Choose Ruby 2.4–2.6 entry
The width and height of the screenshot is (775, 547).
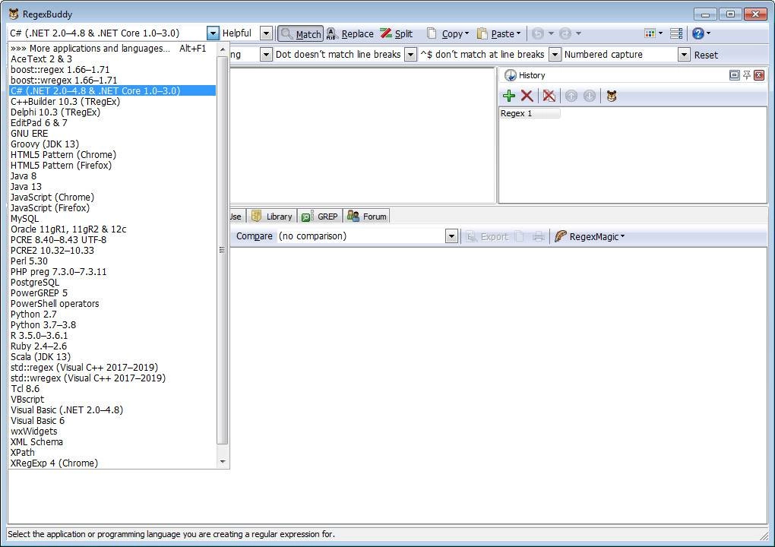click(112, 346)
